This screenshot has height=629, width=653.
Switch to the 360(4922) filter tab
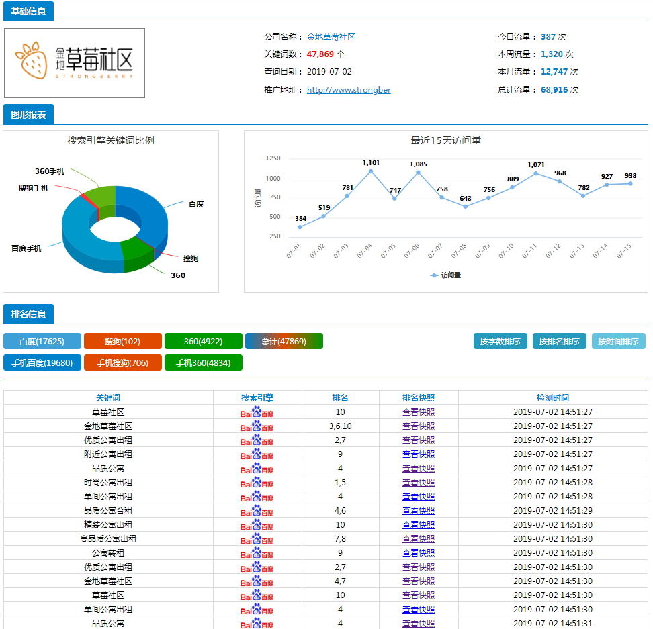click(203, 341)
